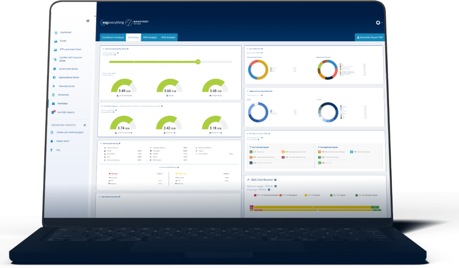Switch to the Constituent Analysis tab
The image size is (459, 268).
113,38
